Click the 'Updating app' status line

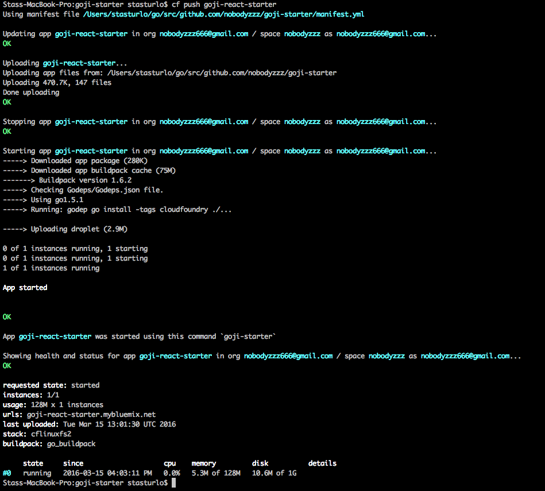220,34
